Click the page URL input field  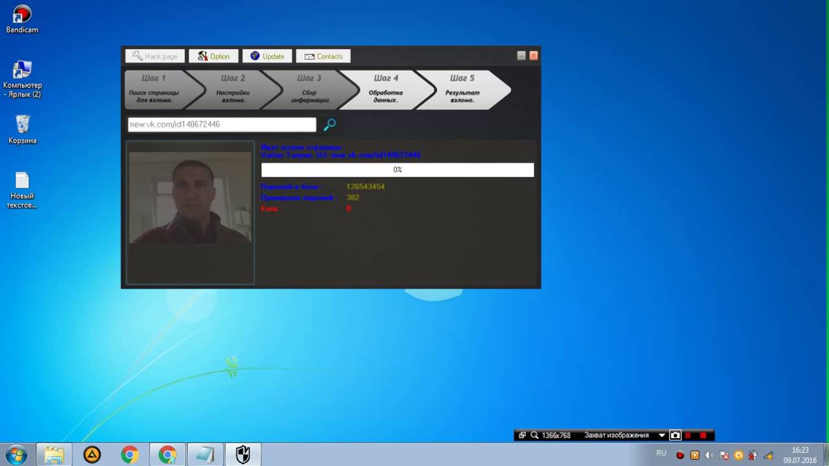coord(221,124)
